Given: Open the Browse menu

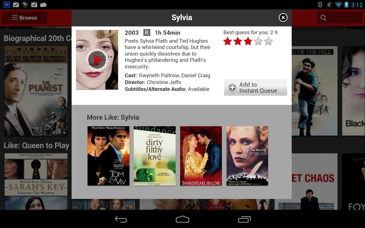Looking at the screenshot, I should click(x=25, y=18).
